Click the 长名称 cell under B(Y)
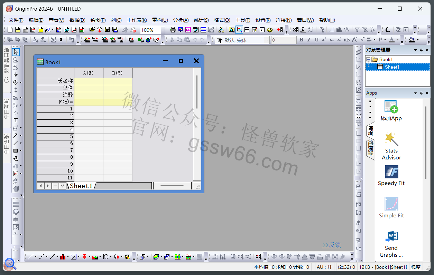Screen dimensions: 434x275 coord(118,81)
